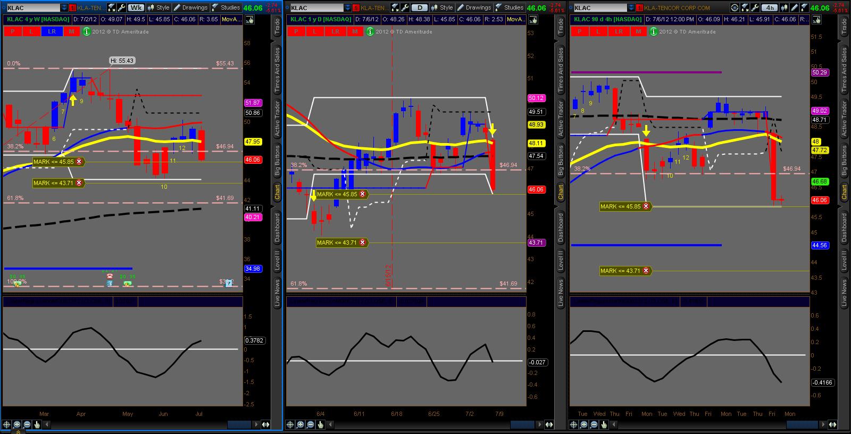
Task: Open Live News side tab on weekly chart
Action: (x=277, y=293)
